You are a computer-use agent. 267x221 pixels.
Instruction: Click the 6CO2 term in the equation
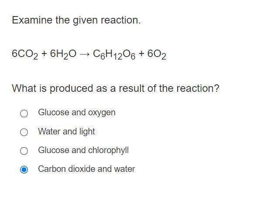(x=25, y=54)
